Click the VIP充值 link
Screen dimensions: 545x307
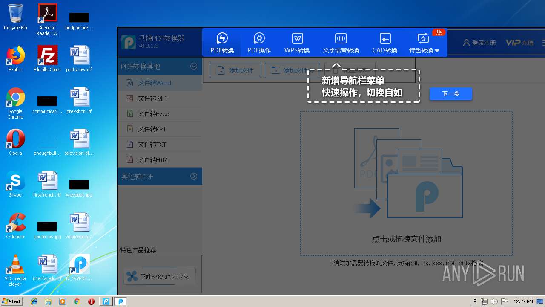pos(519,43)
